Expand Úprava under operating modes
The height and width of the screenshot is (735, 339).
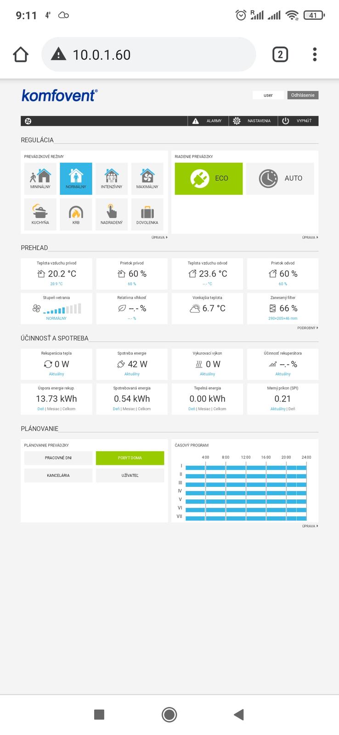tap(159, 237)
